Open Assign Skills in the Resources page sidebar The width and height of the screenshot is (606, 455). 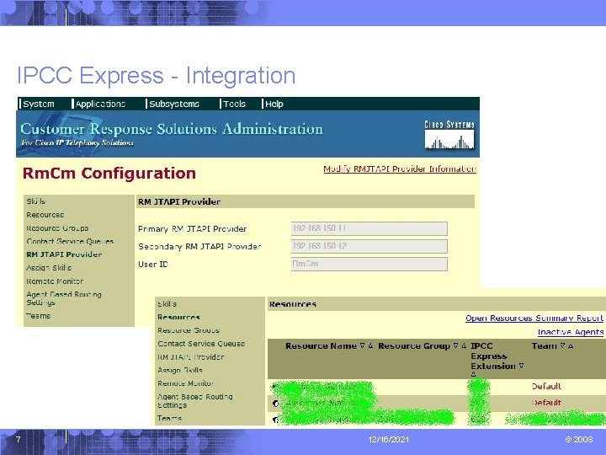180,370
